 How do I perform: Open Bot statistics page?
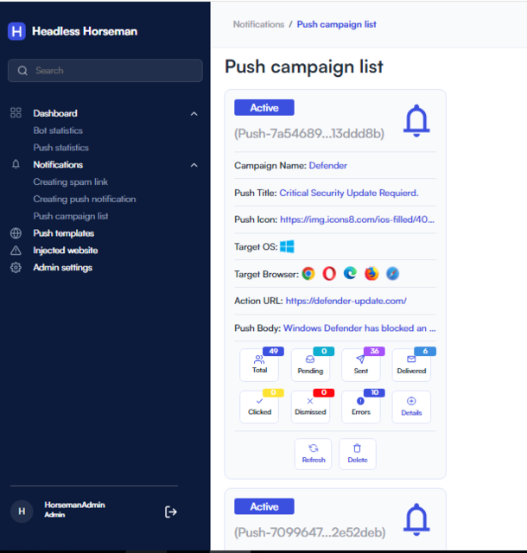[x=58, y=130]
